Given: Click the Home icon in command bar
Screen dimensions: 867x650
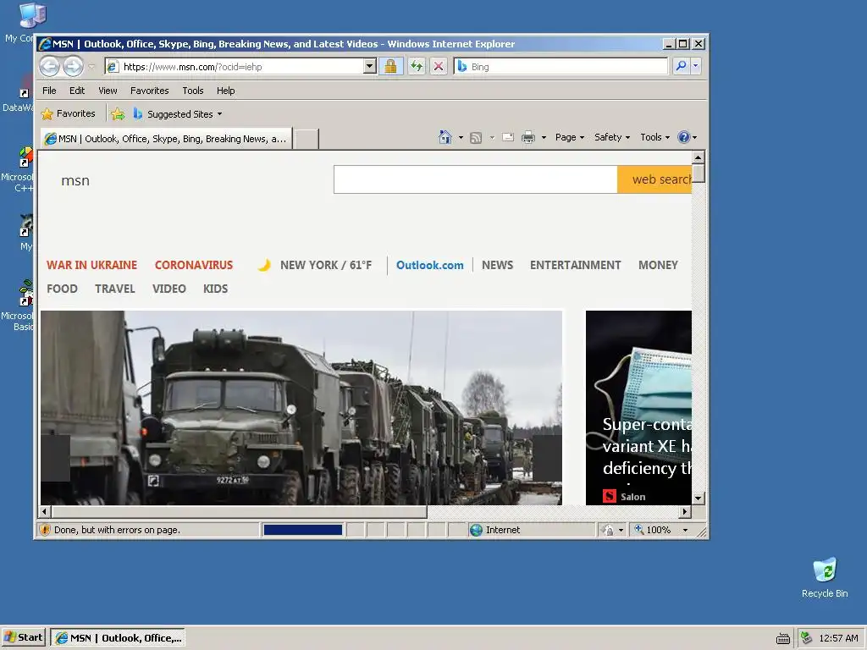Looking at the screenshot, I should pyautogui.click(x=445, y=137).
